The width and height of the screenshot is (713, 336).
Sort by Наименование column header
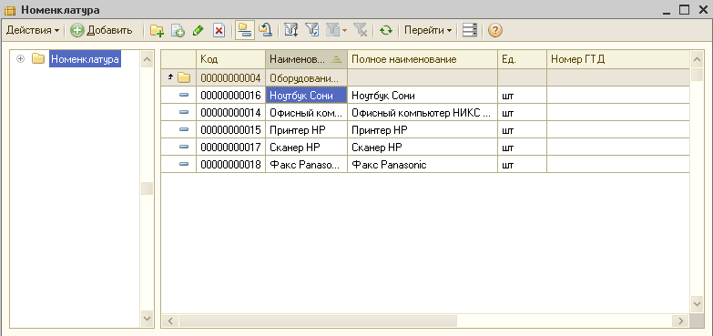pyautogui.click(x=306, y=59)
